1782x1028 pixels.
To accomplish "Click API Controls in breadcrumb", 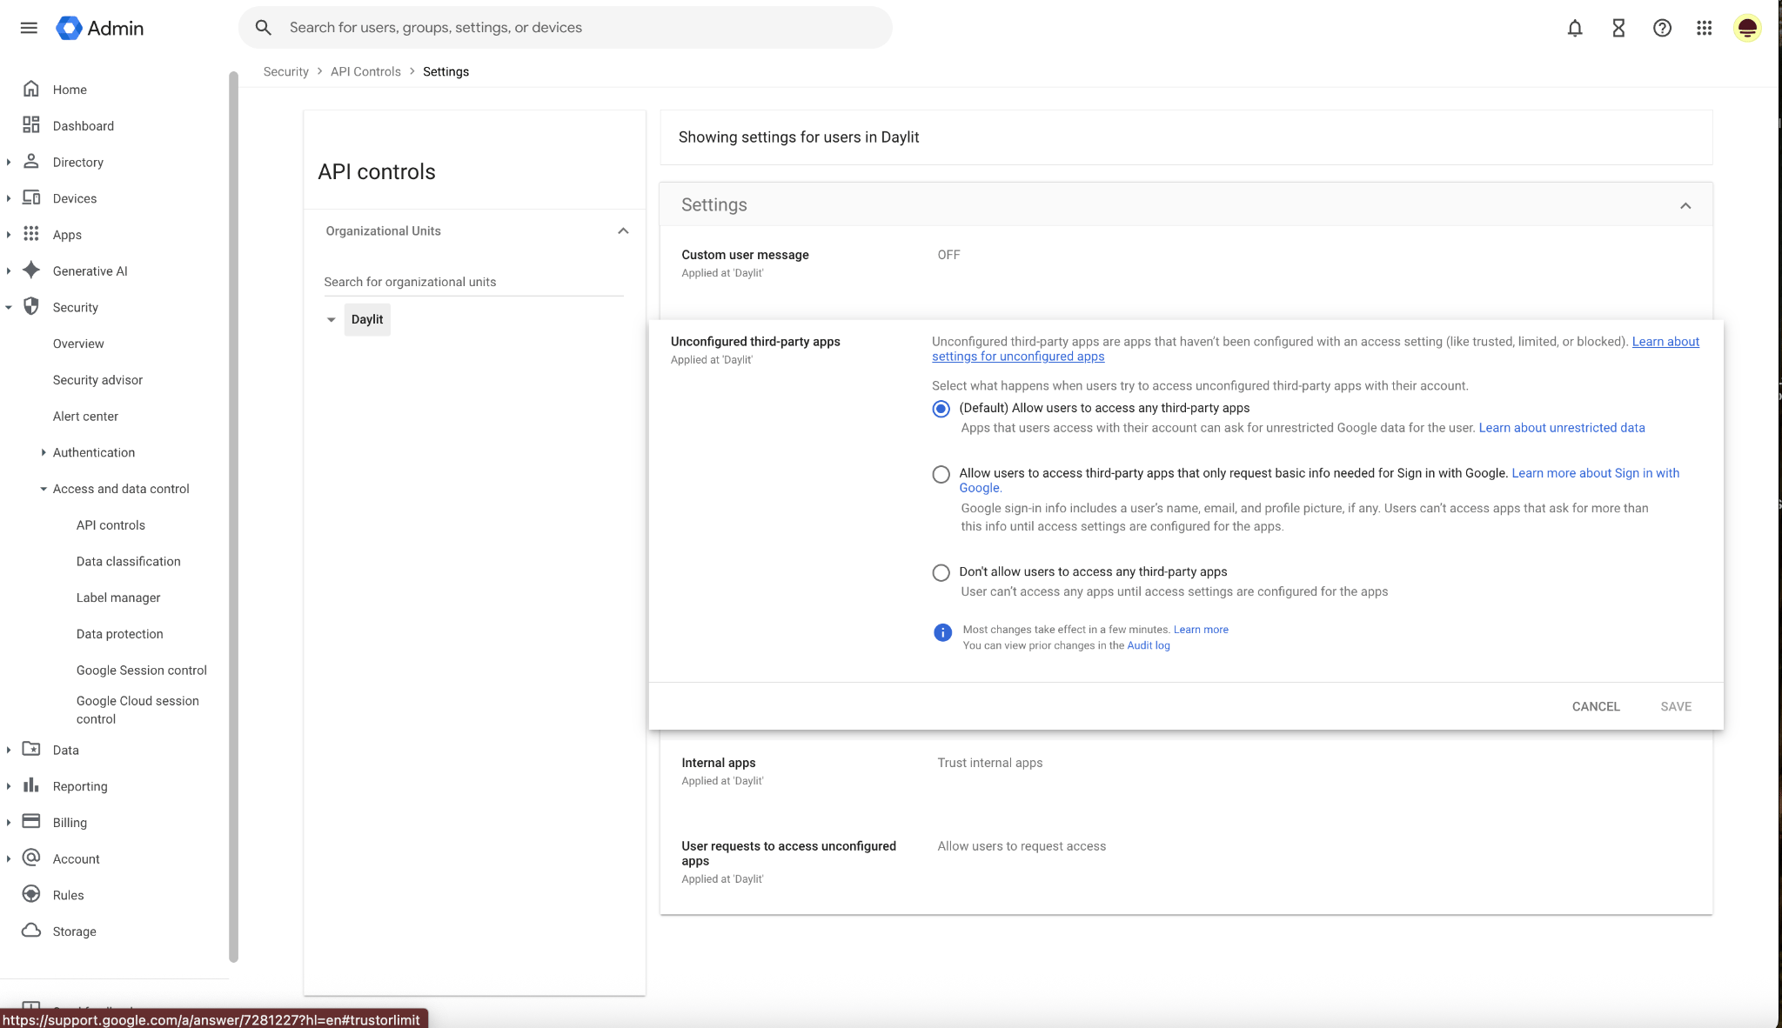I will click(x=365, y=71).
